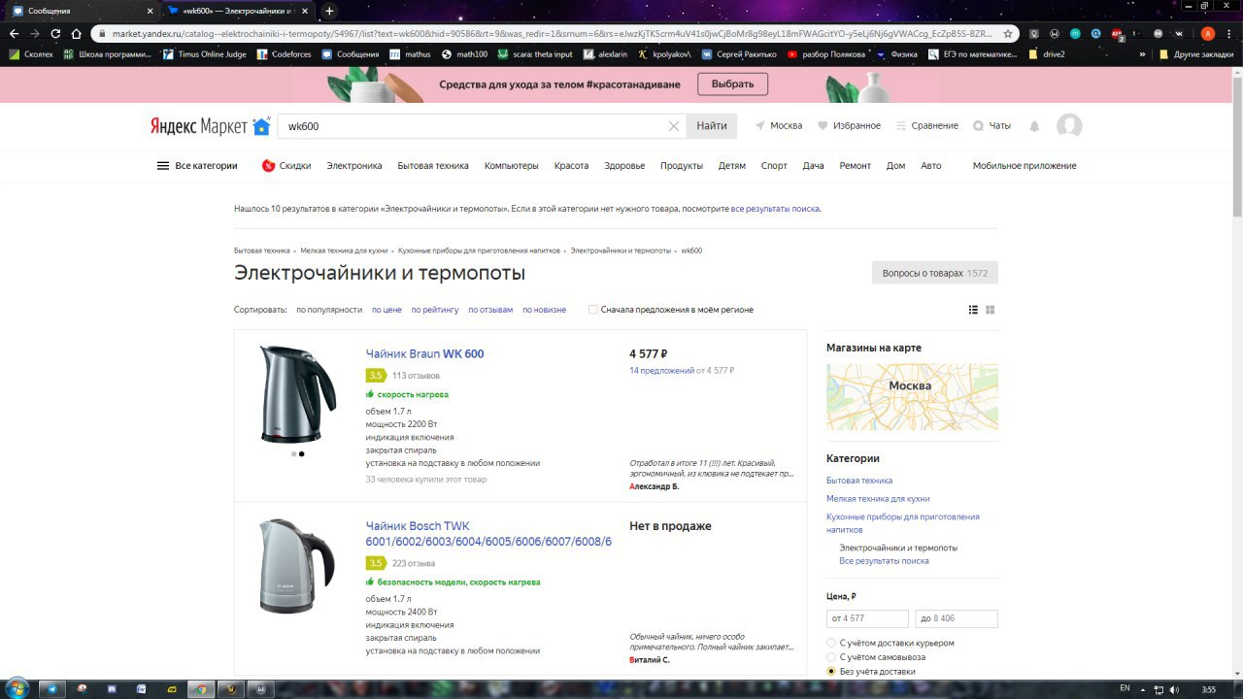Open Windows Start button
The height and width of the screenshot is (699, 1243).
coord(19,688)
